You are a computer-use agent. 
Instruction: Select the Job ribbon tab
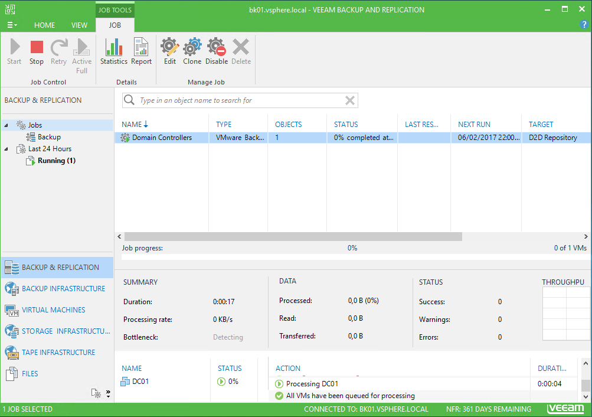[115, 25]
